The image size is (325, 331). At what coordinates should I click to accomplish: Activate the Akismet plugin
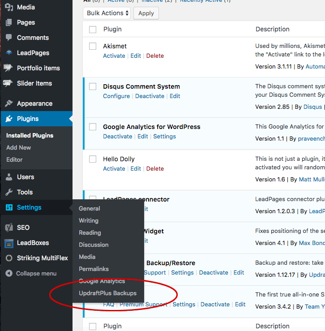tap(114, 56)
